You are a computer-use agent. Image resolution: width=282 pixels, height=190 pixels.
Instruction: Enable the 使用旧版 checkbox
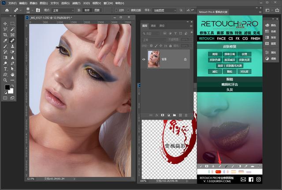click(128, 10)
